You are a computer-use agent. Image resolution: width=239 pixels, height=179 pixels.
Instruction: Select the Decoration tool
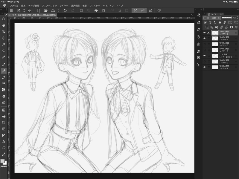pyautogui.click(x=4, y=90)
